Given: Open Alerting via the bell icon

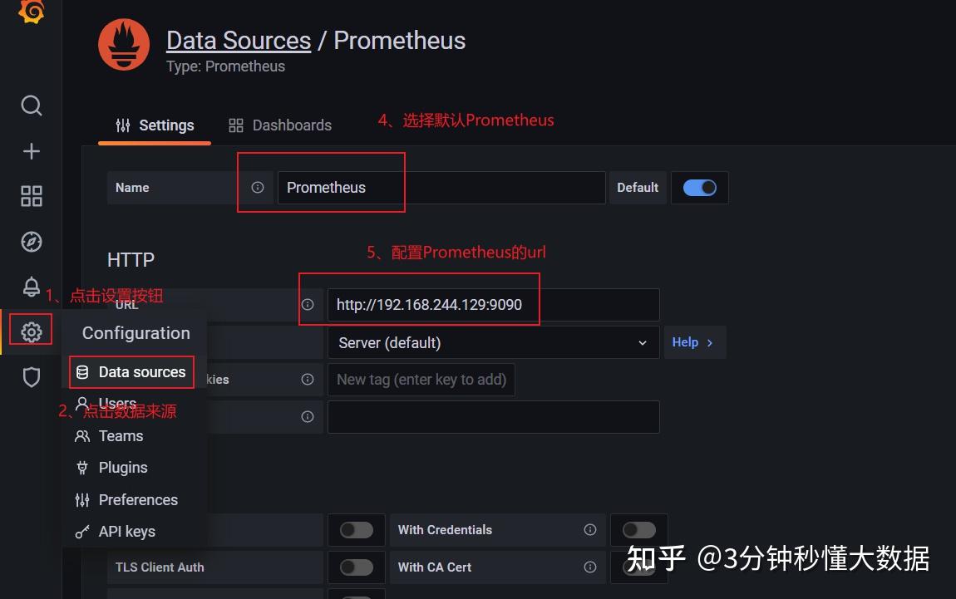Looking at the screenshot, I should 31,287.
